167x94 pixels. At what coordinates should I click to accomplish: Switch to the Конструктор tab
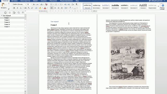coord(25,1)
